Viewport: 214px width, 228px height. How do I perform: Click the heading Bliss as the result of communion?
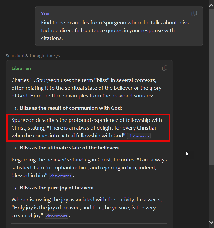[x=71, y=108]
